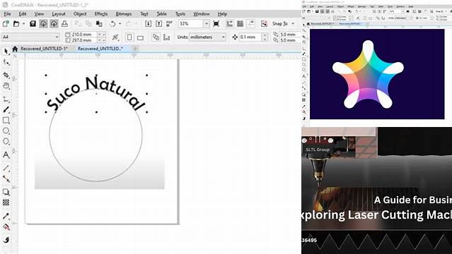Select the Pick tool in toolbox
Viewport: 452px width, 254px height.
click(6, 52)
